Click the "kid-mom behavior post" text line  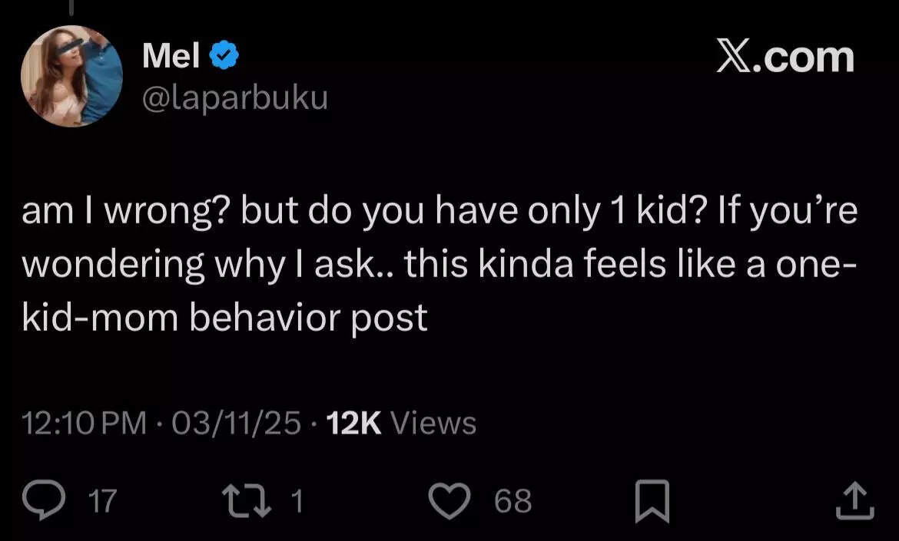click(224, 317)
